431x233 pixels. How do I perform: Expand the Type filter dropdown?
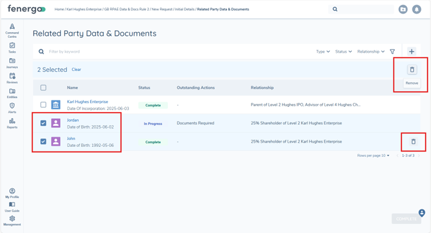[x=323, y=52]
